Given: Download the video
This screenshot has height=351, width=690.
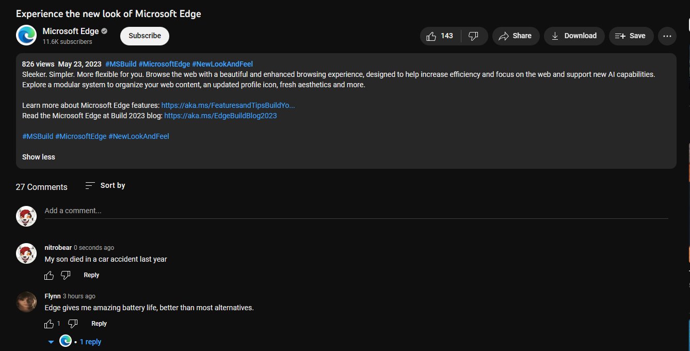Looking at the screenshot, I should (574, 36).
